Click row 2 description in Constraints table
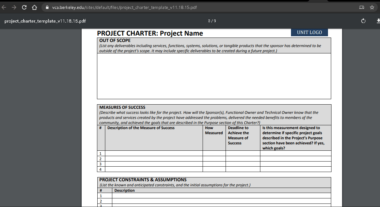 221,201
